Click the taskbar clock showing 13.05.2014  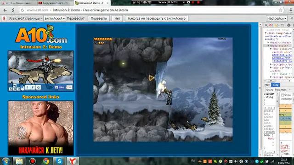(284, 161)
